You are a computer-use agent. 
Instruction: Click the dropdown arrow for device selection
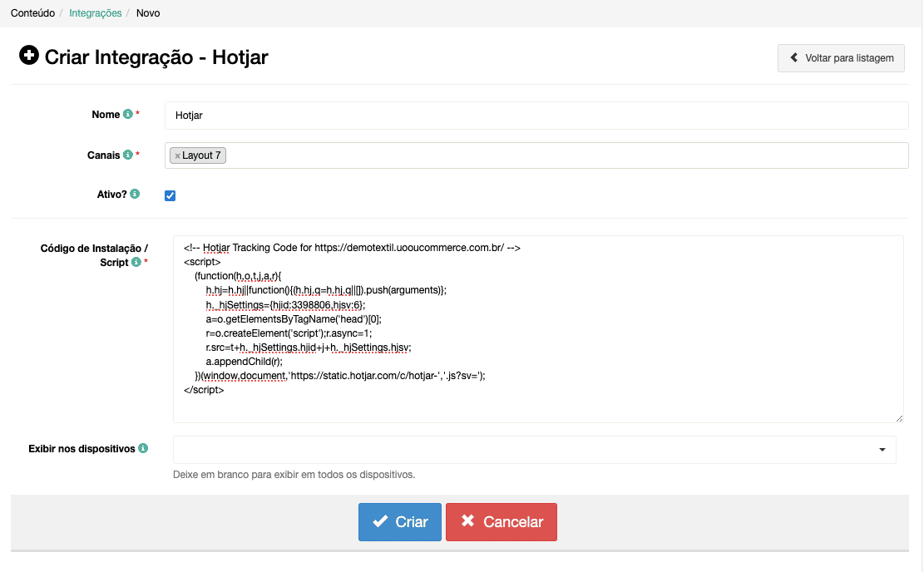882,450
